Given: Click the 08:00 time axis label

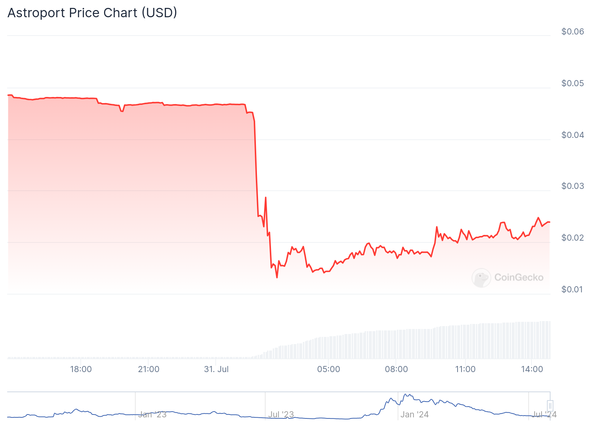Looking at the screenshot, I should click(396, 369).
